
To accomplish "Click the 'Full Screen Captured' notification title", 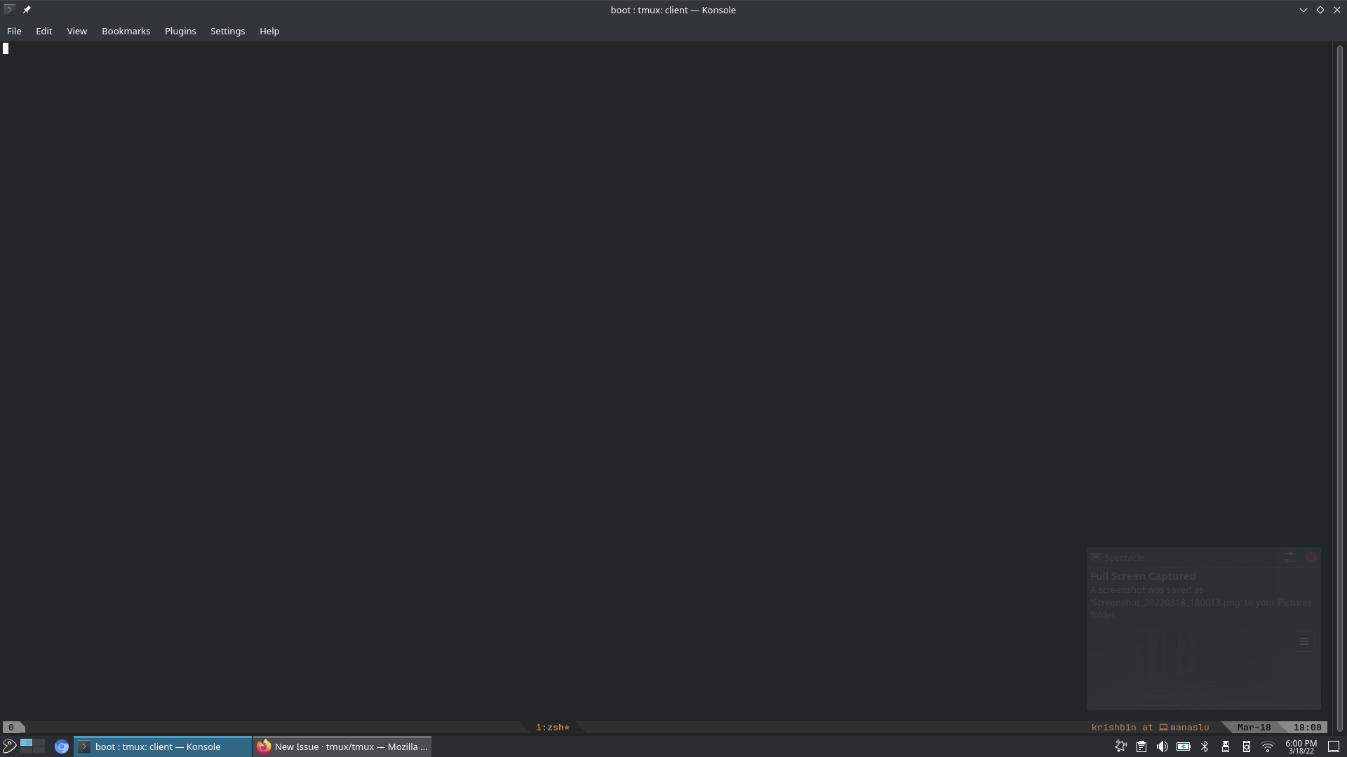I will click(x=1143, y=576).
